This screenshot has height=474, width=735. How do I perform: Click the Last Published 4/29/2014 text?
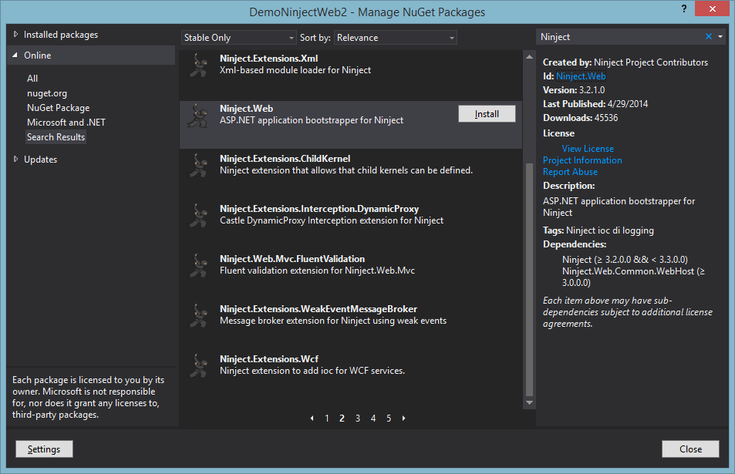(595, 104)
